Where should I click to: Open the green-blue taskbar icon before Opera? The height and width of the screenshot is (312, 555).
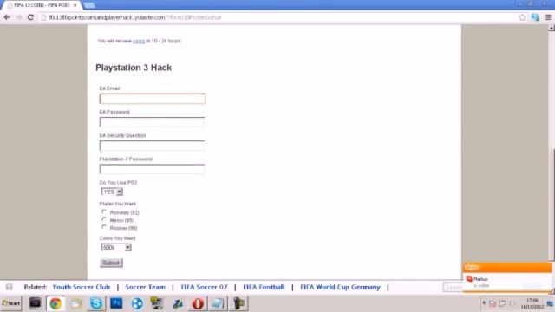[x=177, y=303]
